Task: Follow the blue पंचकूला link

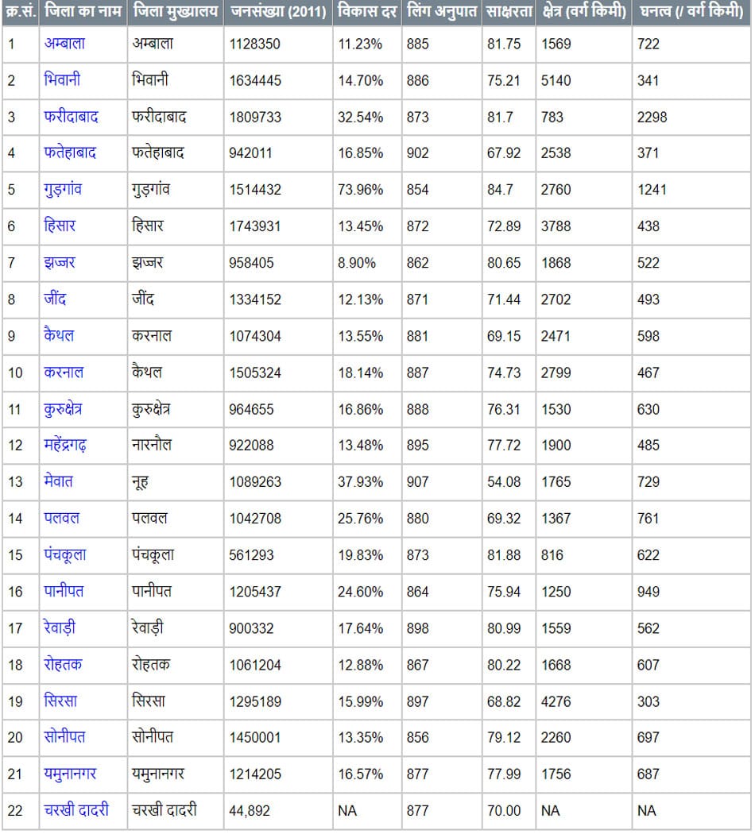Action: click(65, 555)
